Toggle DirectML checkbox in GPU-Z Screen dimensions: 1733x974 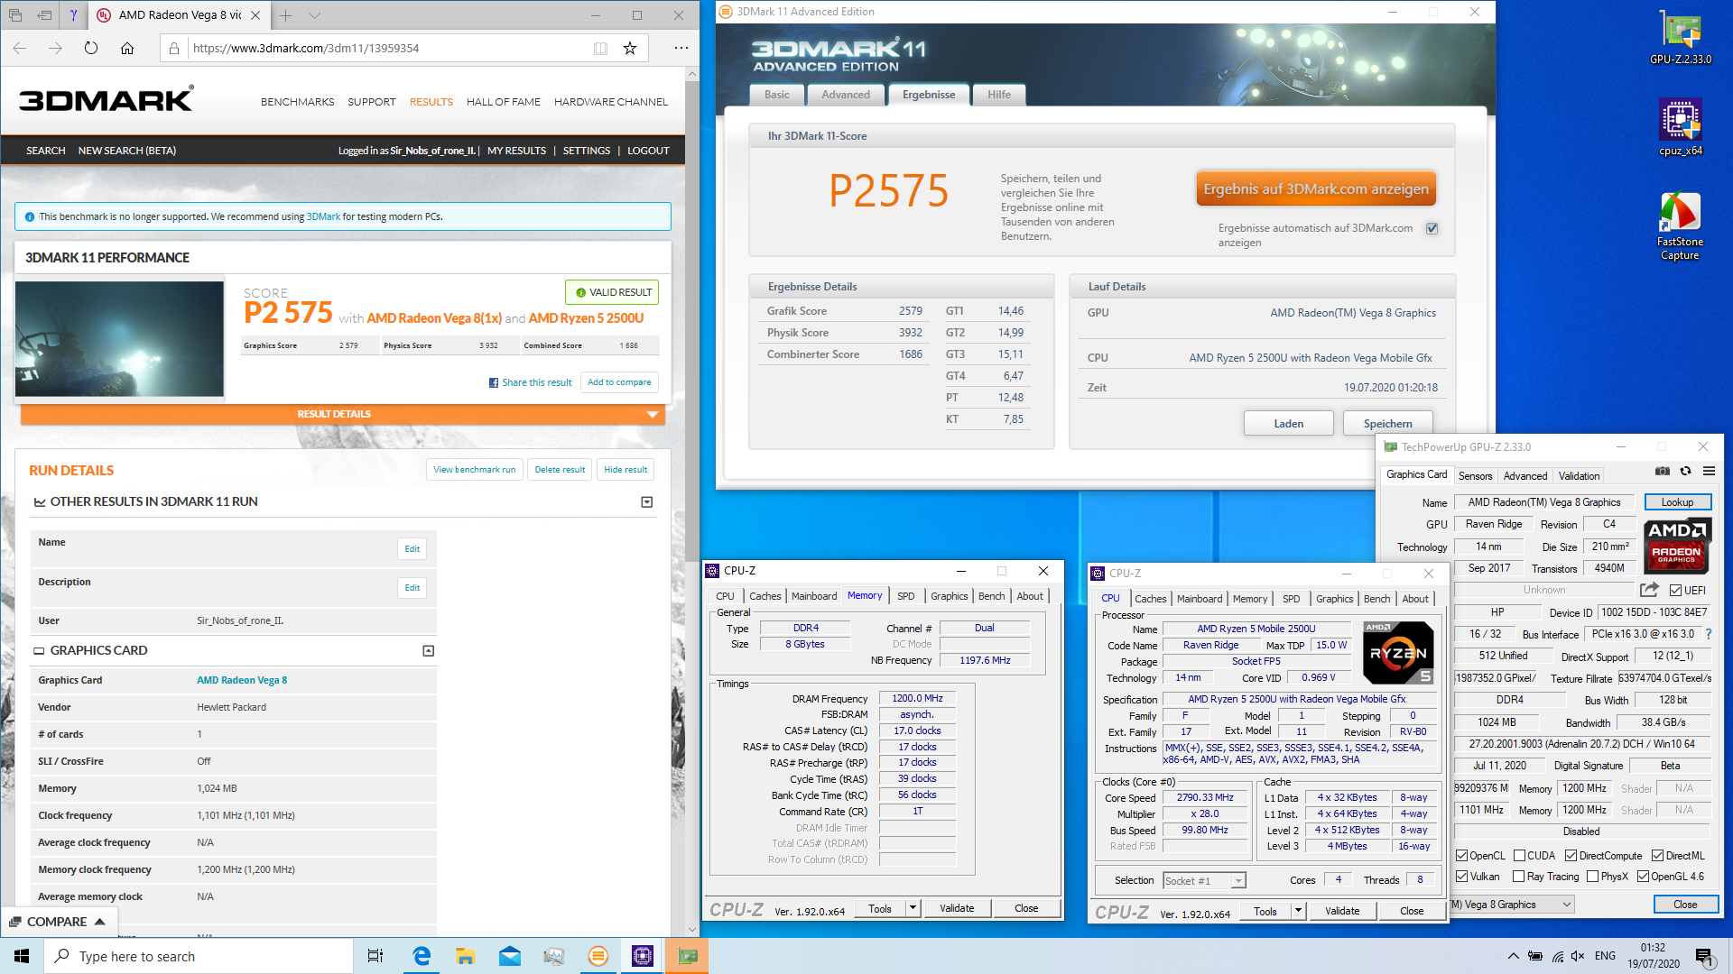[x=1657, y=856]
